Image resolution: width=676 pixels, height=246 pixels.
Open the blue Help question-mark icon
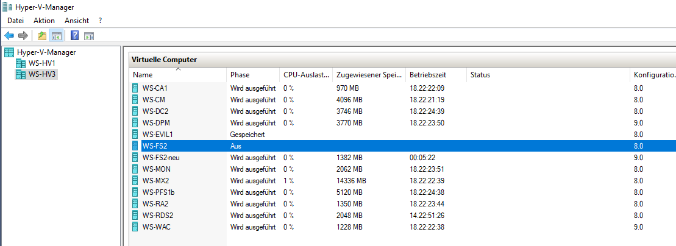(74, 36)
